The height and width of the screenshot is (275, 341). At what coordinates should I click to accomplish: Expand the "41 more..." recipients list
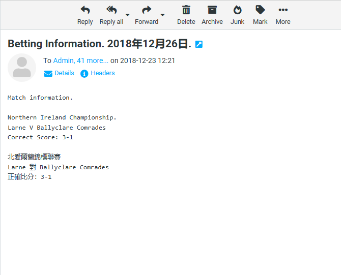tap(93, 60)
